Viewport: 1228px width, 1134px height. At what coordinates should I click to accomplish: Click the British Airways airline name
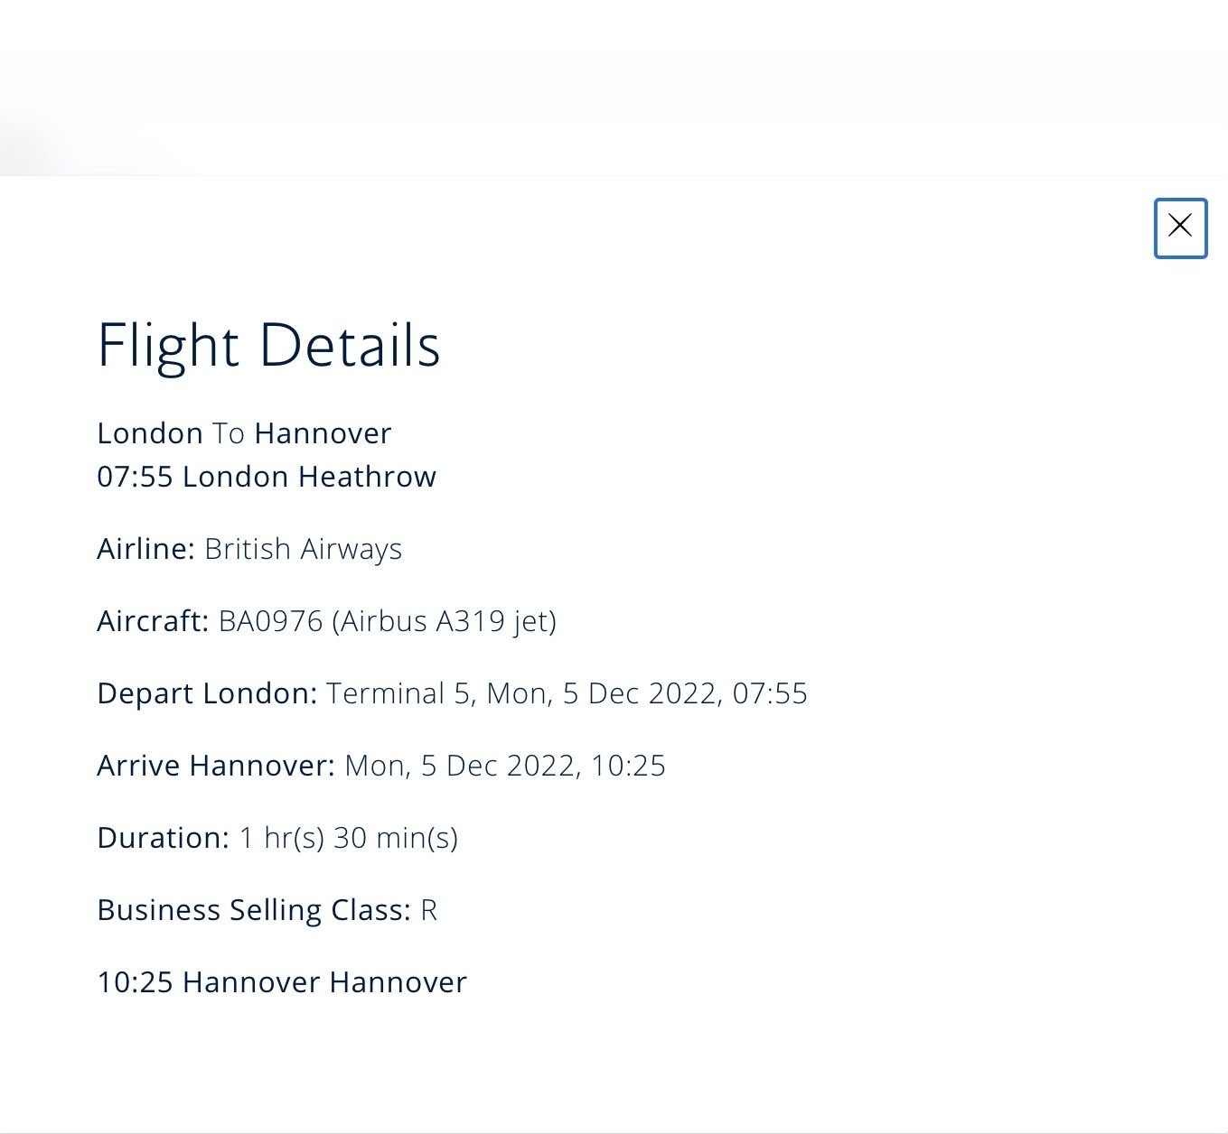303,548
